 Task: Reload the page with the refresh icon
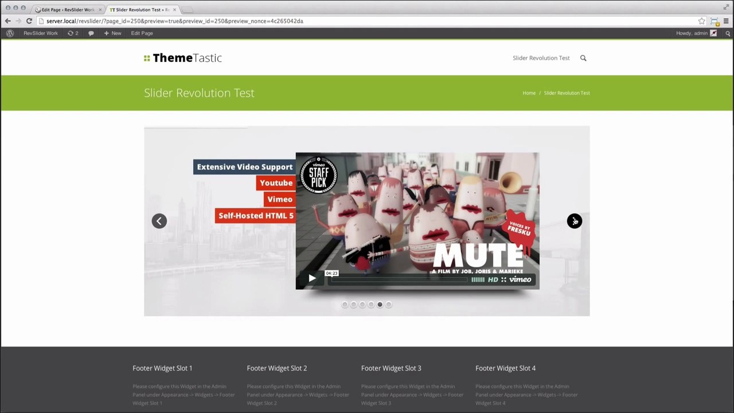coord(29,21)
